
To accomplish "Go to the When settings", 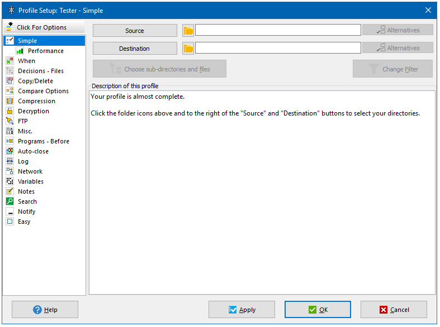I will 26,61.
